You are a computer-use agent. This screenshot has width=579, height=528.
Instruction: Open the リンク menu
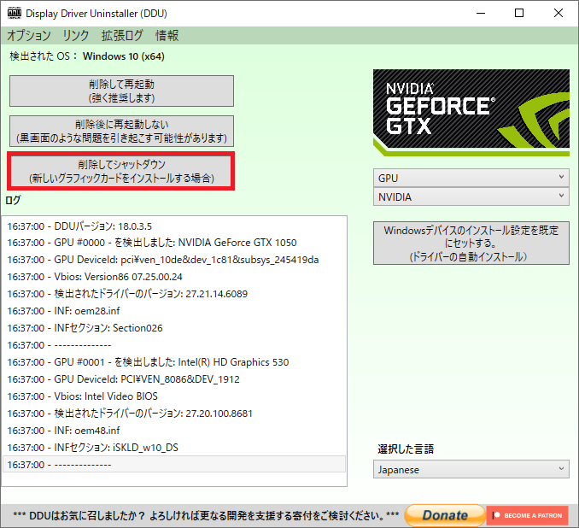tap(76, 36)
